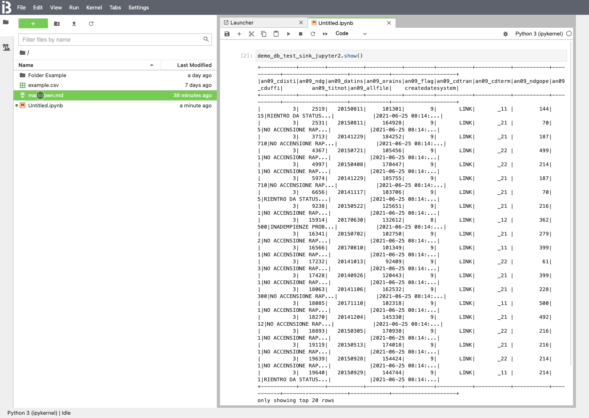Open the palm tree sidebar panel

(7, 47)
